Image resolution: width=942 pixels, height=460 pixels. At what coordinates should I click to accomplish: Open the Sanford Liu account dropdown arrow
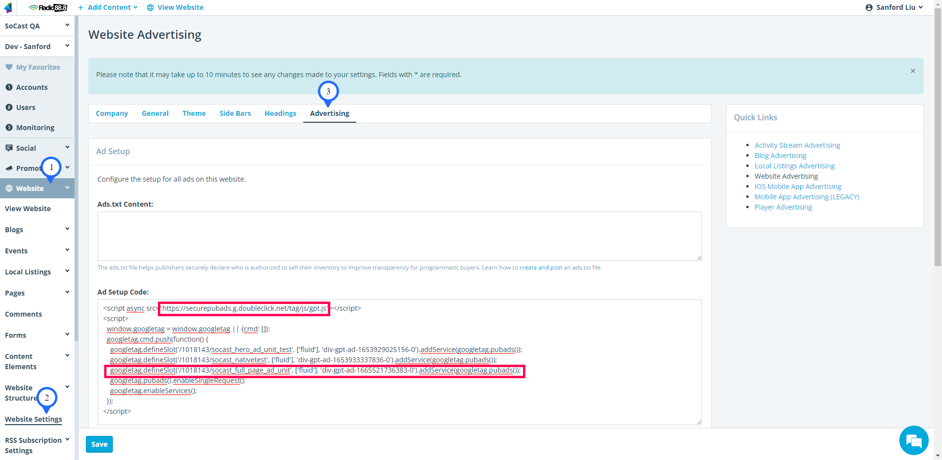coord(920,7)
